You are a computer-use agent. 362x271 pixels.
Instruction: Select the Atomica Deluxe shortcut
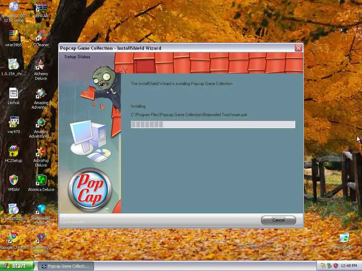point(41,183)
